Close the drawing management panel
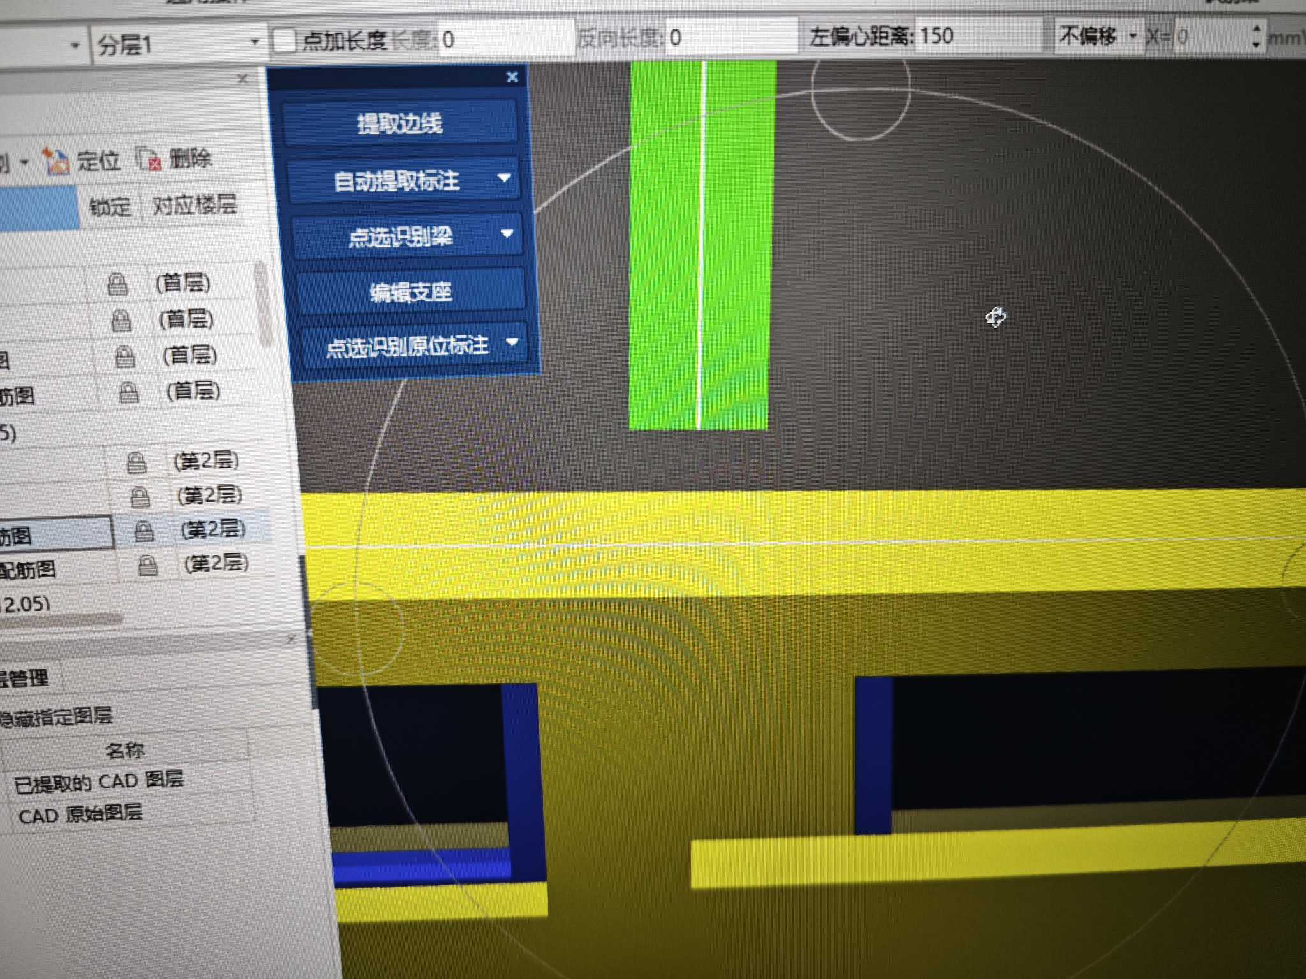This screenshot has width=1306, height=979. pyautogui.click(x=242, y=79)
